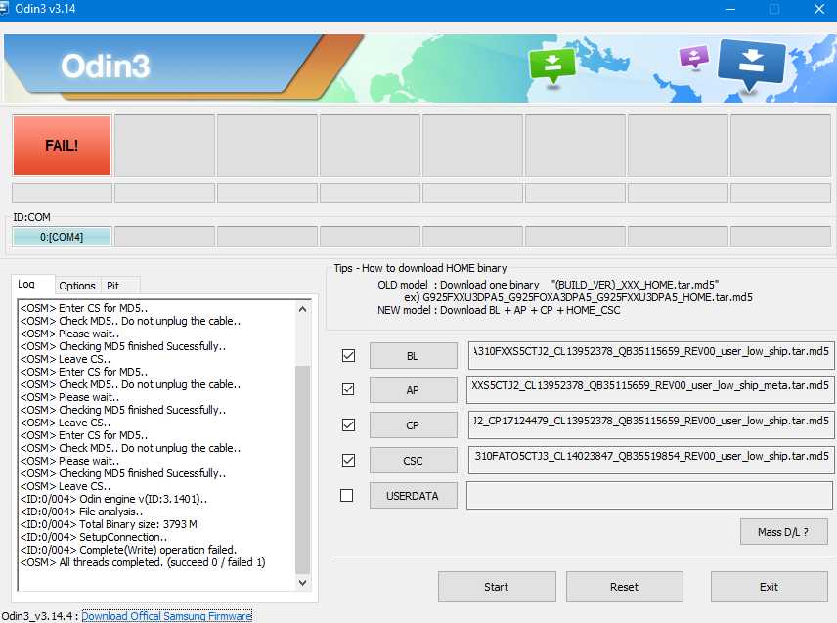Click the empty USERDATA path field
Screen dimensions: 837x623
click(x=649, y=496)
